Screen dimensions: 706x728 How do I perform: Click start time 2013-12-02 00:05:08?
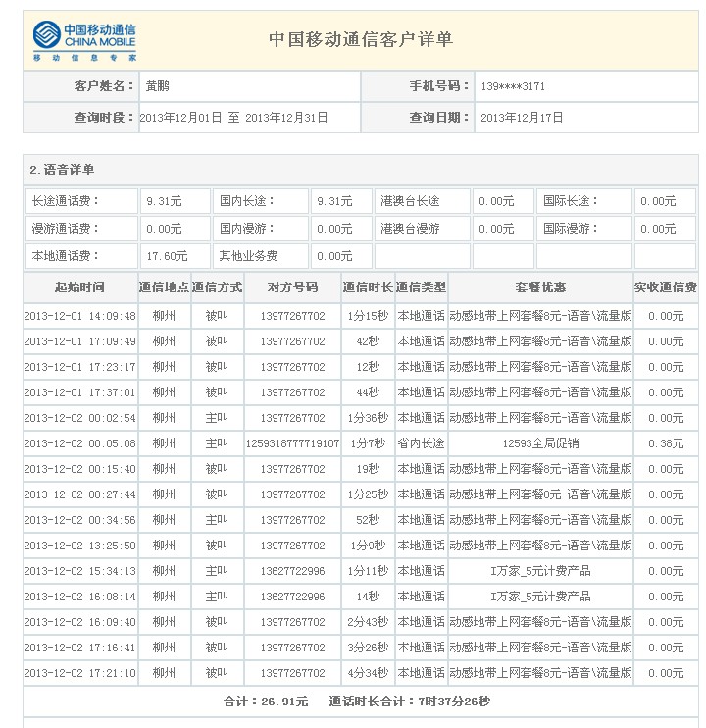[x=79, y=443]
